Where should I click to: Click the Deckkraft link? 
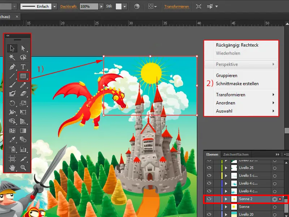point(68,7)
